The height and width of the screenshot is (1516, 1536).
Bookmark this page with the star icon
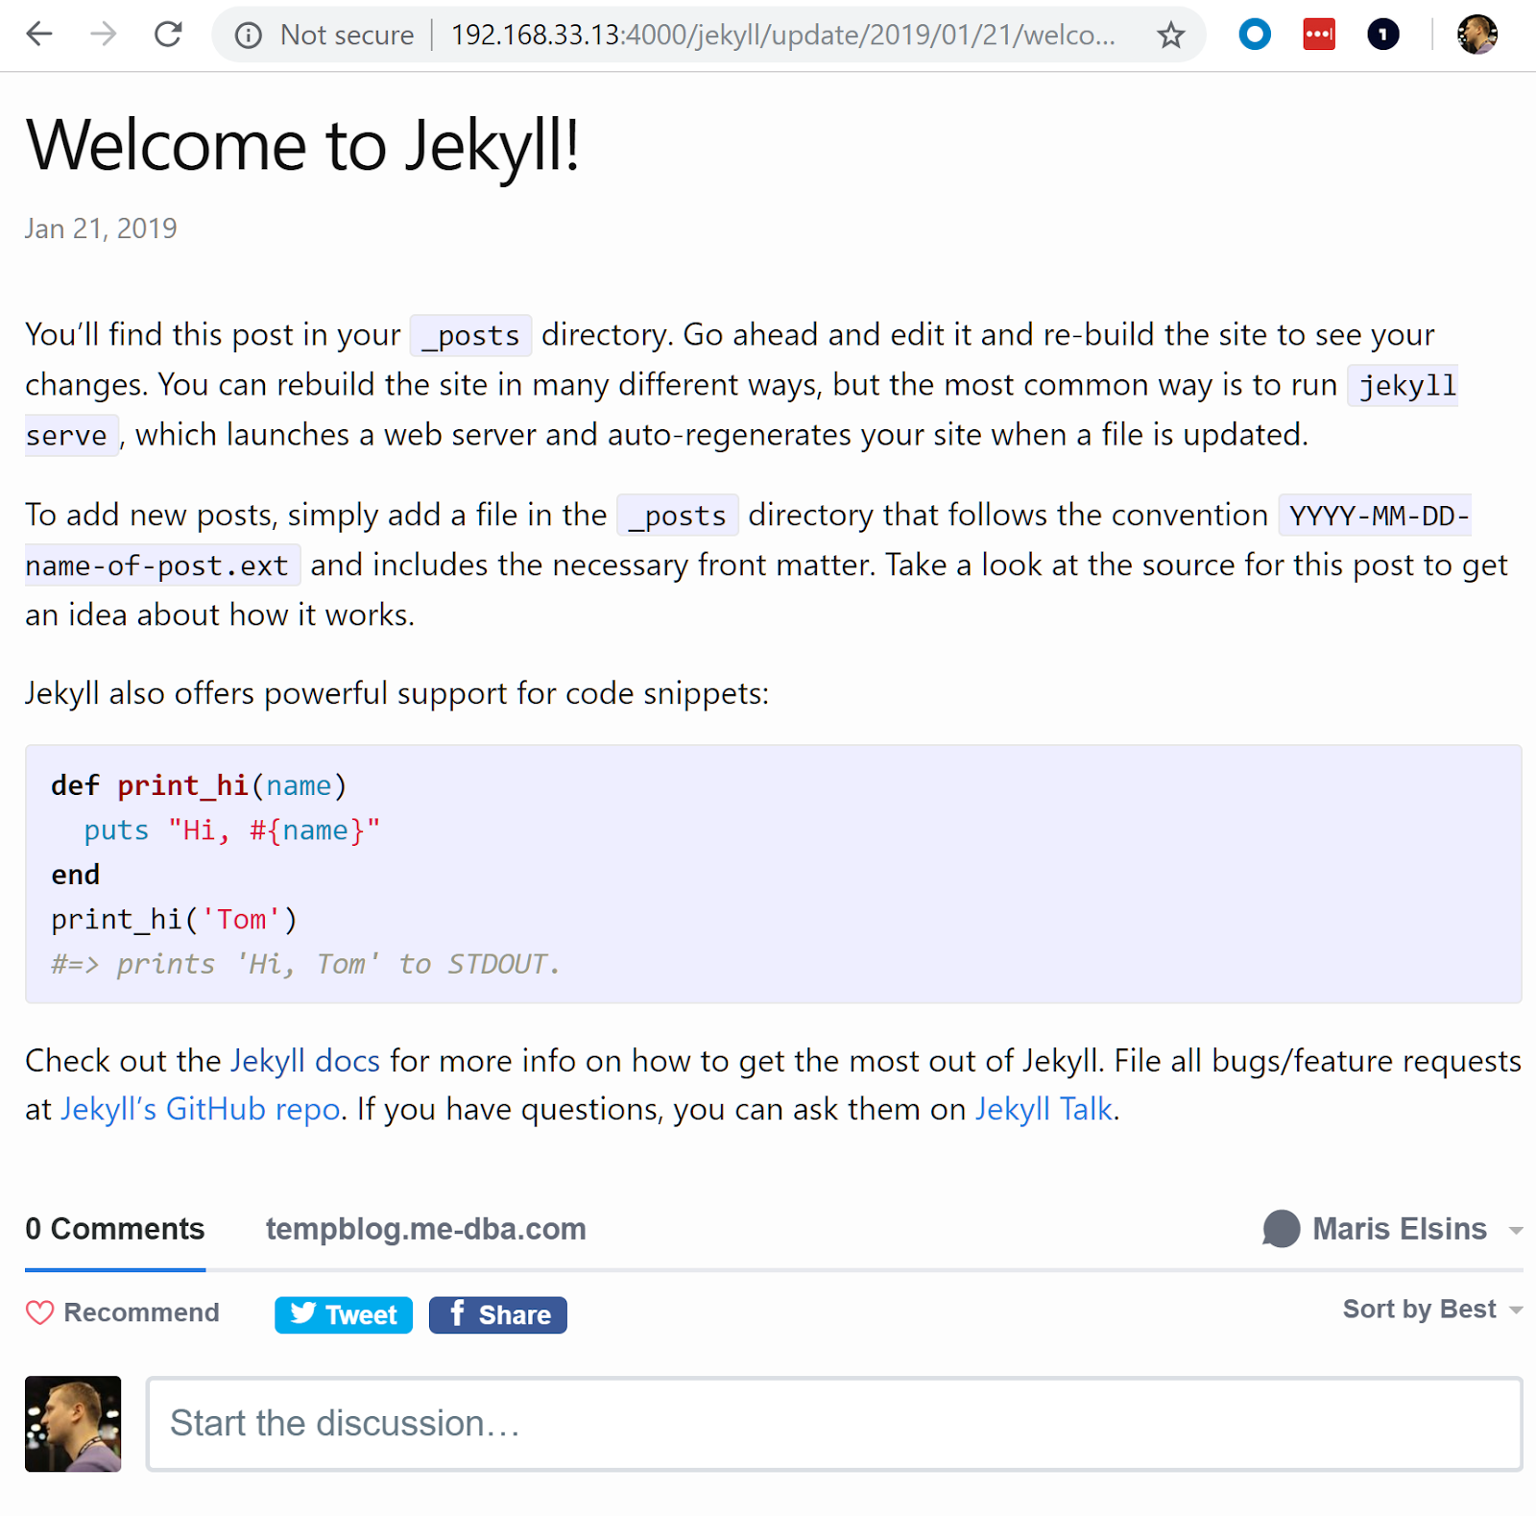[1170, 36]
